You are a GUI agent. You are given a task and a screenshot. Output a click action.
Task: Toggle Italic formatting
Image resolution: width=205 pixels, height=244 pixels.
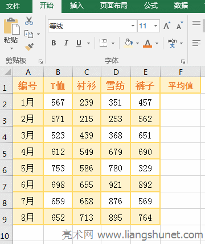(x=66, y=43)
